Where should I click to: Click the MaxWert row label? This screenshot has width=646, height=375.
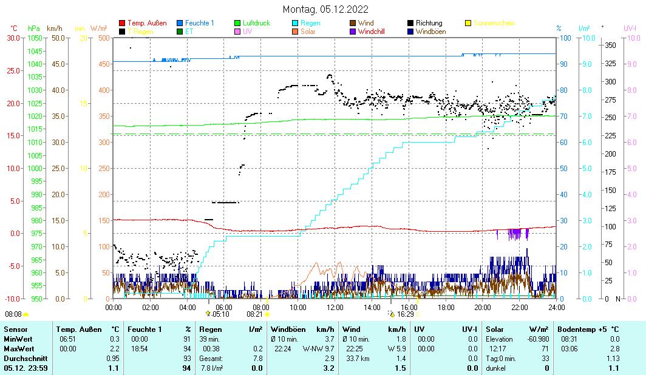tap(19, 349)
